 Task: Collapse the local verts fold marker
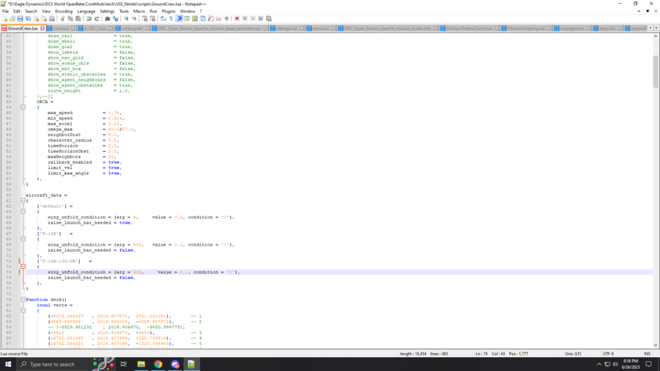click(x=23, y=310)
